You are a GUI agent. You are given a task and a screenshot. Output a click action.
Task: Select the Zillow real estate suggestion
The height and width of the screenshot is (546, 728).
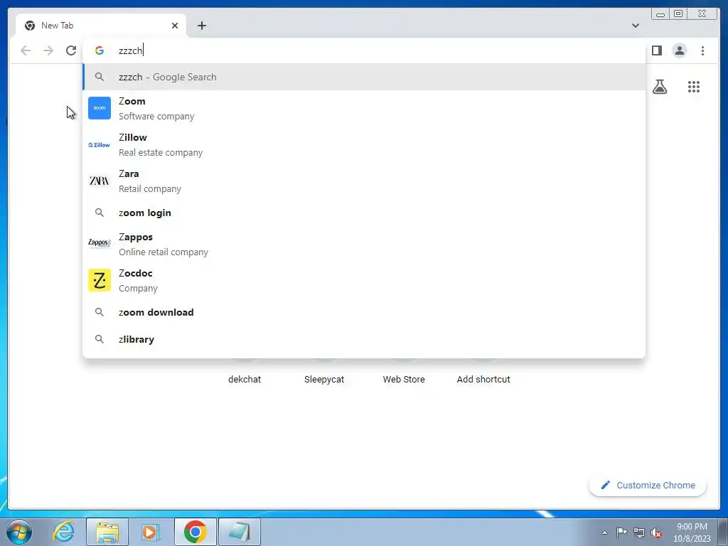pyautogui.click(x=364, y=144)
